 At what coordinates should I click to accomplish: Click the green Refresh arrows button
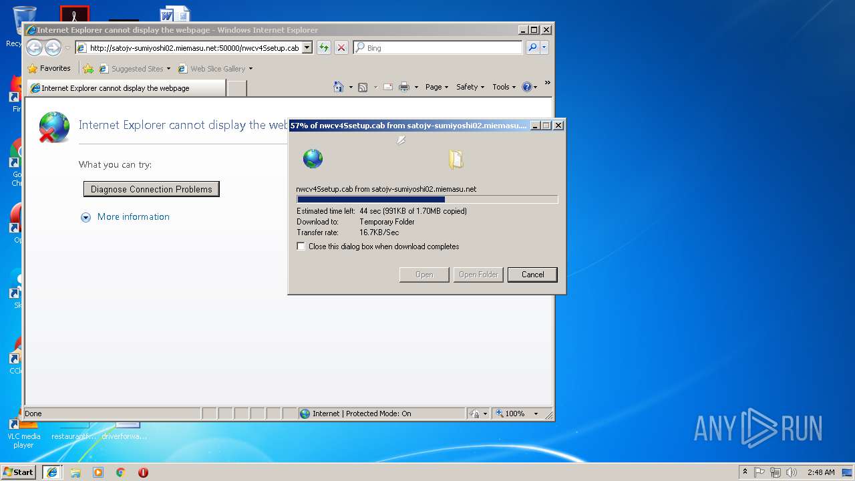click(x=324, y=47)
